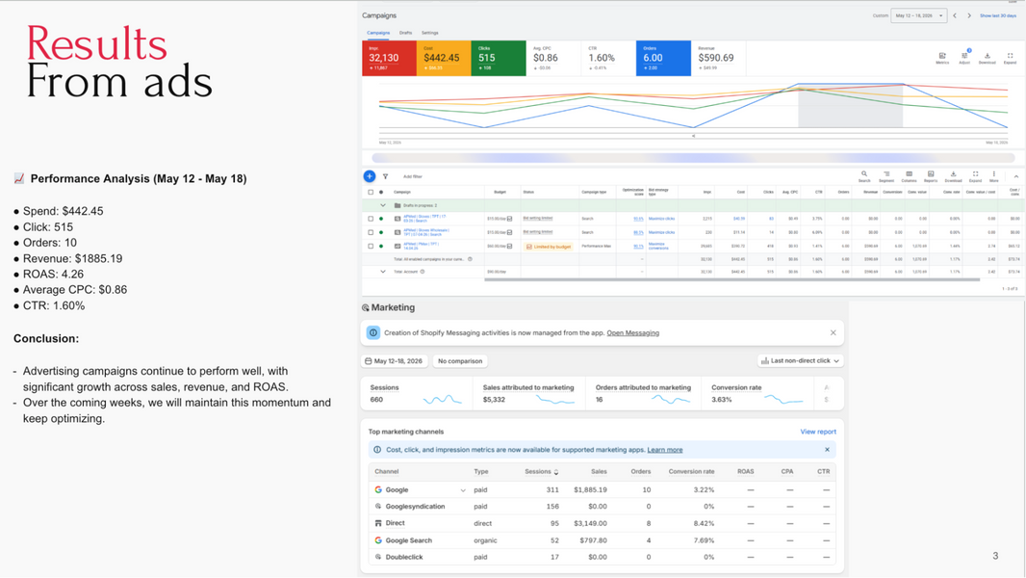Click the Segment icon in table toolbar
The height and width of the screenshot is (578, 1026).
point(886,174)
